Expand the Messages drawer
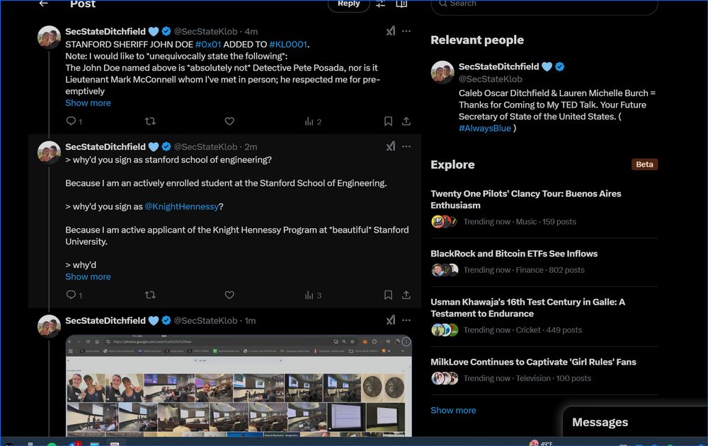This screenshot has width=708, height=446. point(635,422)
